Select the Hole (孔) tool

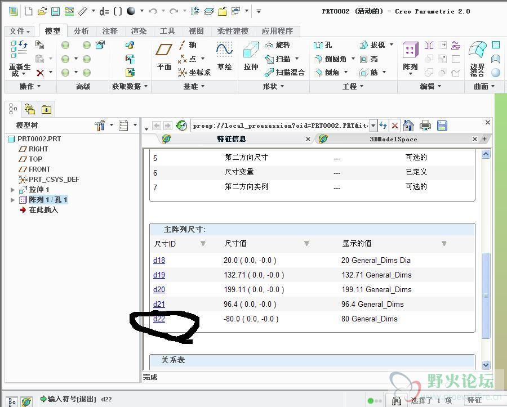pos(323,45)
